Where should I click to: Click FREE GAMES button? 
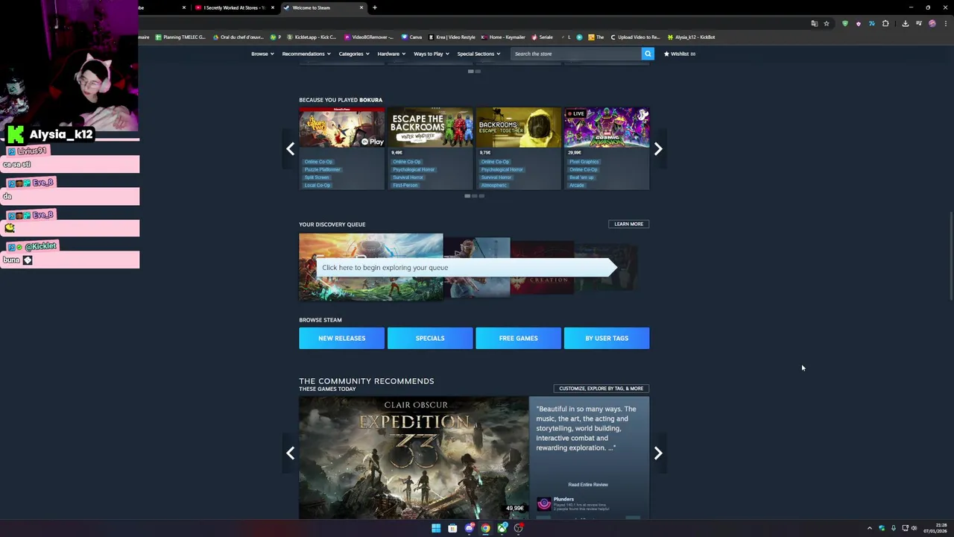point(518,338)
